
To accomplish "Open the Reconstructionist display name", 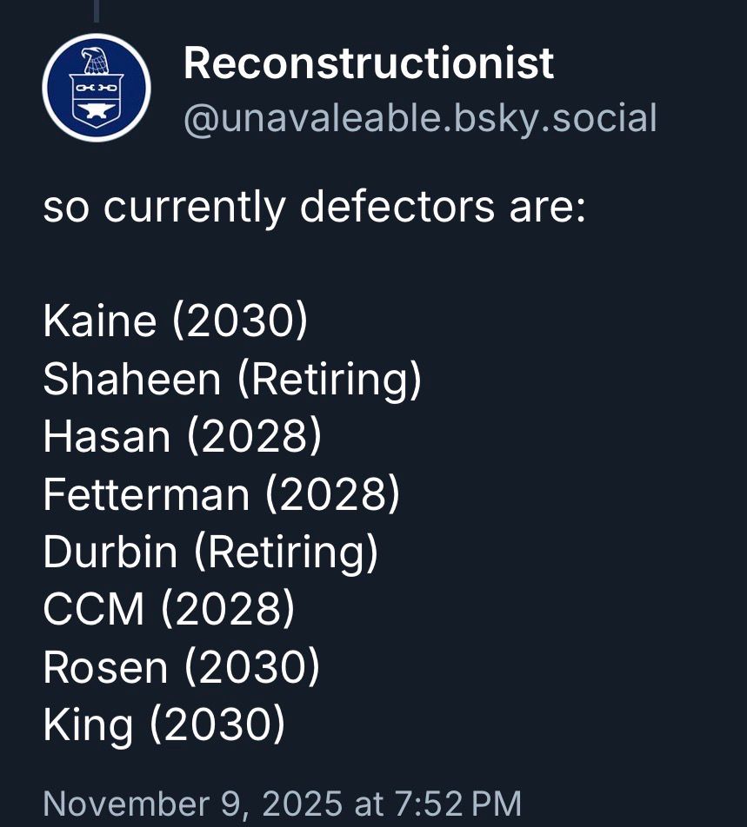I will tap(369, 63).
